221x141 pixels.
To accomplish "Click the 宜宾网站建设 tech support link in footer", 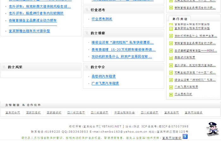I will coord(172,138).
